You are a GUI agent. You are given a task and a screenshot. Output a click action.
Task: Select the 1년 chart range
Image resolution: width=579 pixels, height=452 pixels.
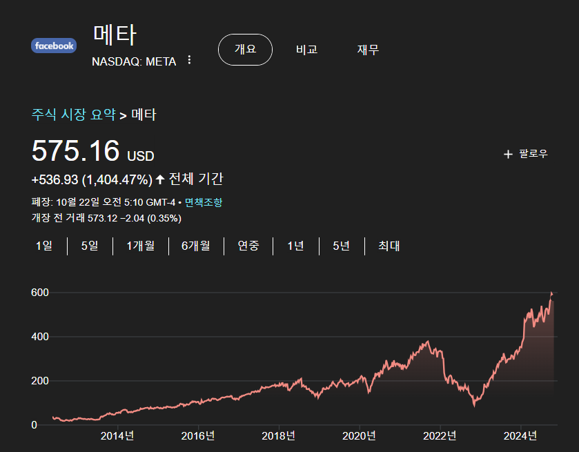(296, 246)
